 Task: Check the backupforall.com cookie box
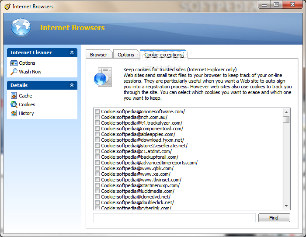(97, 157)
